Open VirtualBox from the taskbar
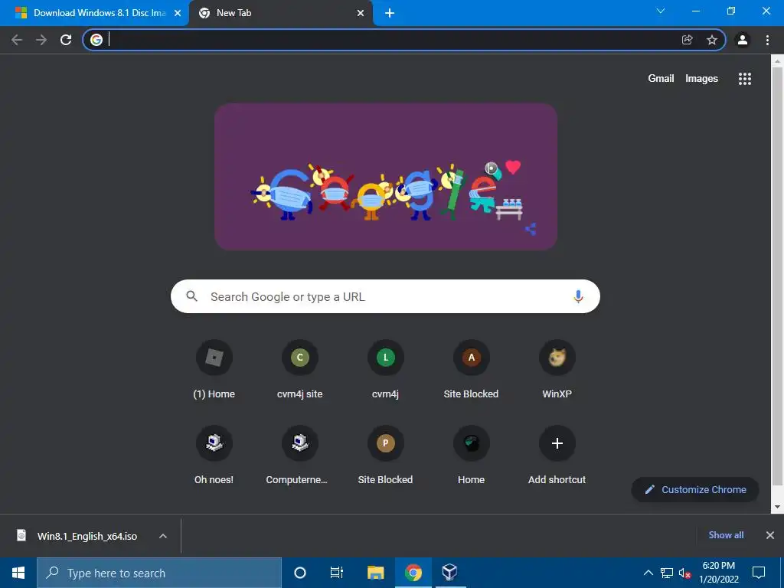Screen dimensions: 784x588 coord(449,573)
